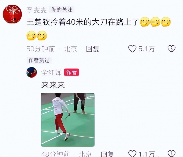Image resolution: width=183 pixels, height=157 pixels.
Task: Tap the username 李雯雯
Action: point(37,9)
